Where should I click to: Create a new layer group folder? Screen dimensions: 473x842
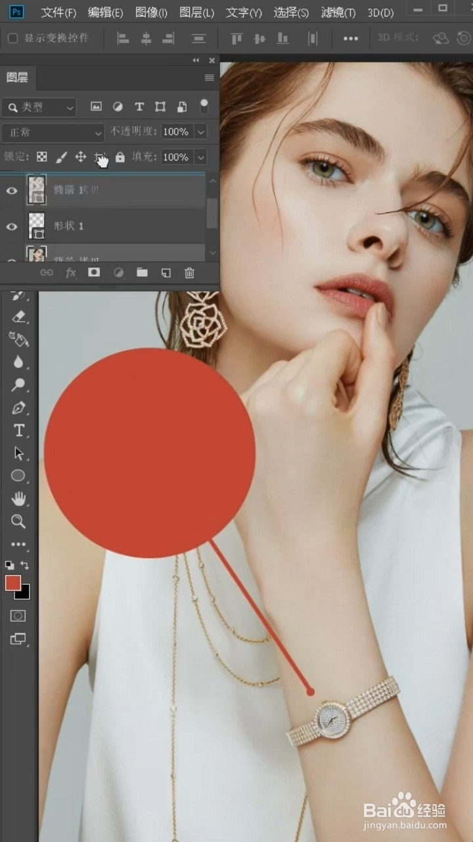[x=142, y=272]
